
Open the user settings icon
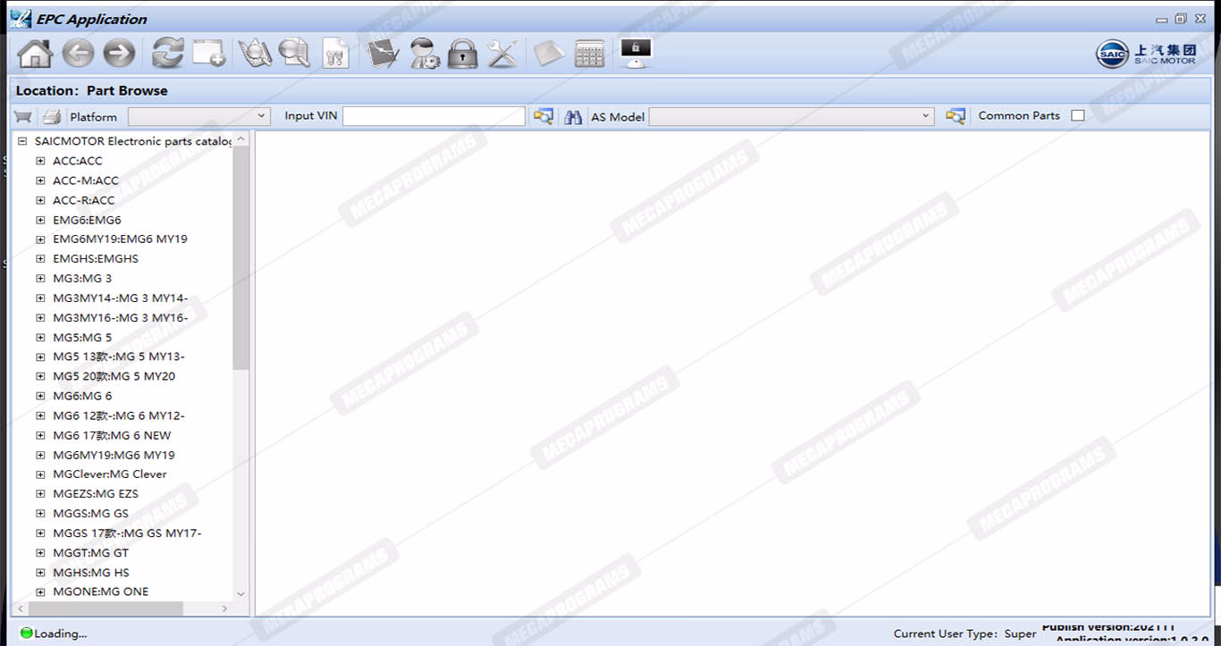(425, 53)
